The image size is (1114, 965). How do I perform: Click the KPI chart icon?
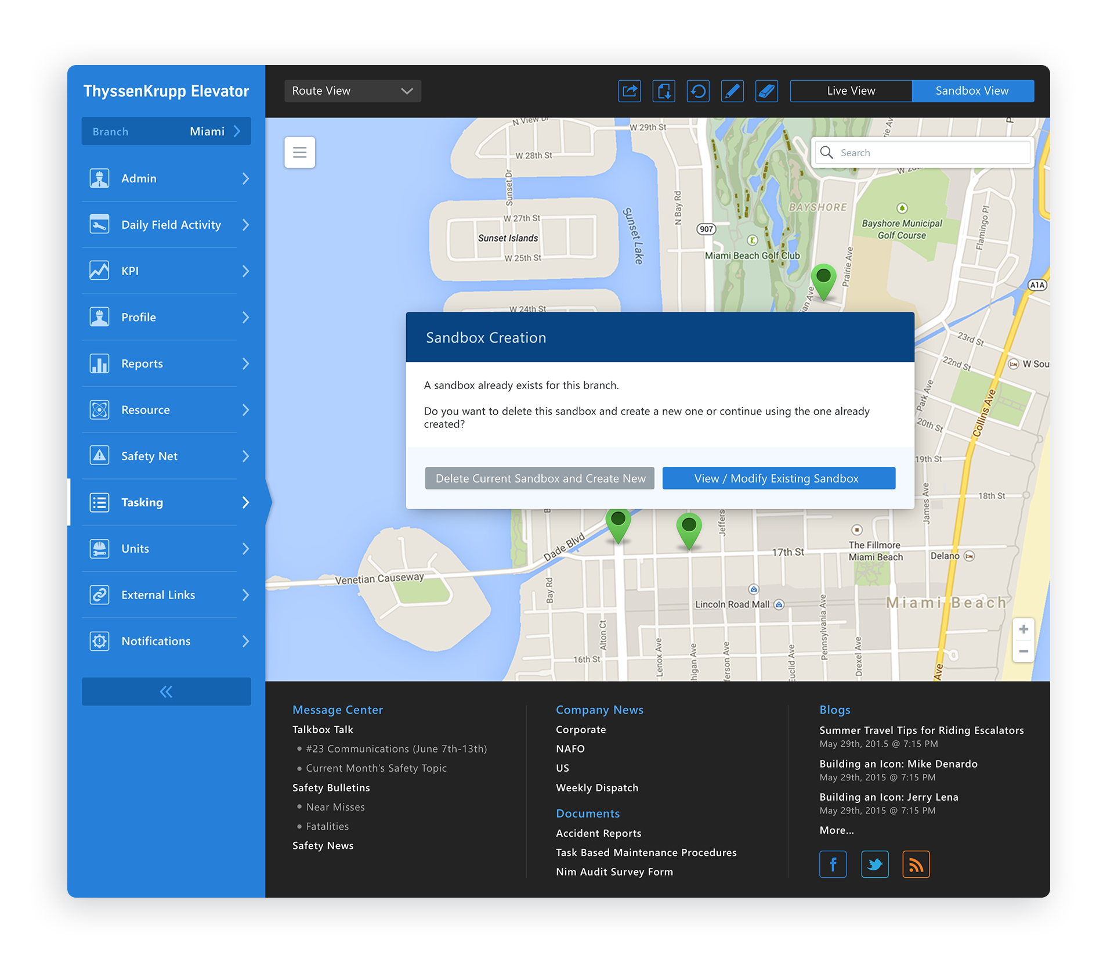[x=100, y=271]
